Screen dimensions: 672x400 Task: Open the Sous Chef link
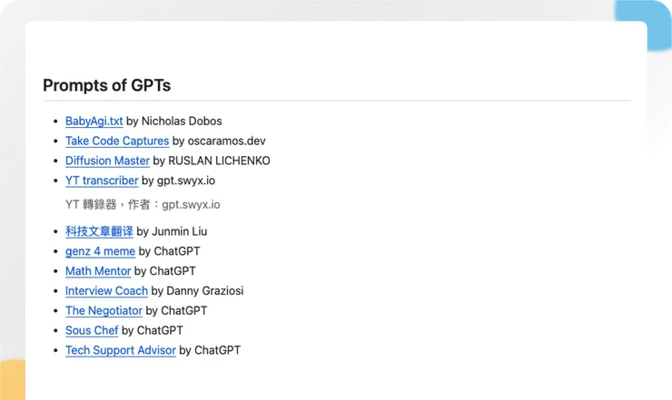[92, 330]
